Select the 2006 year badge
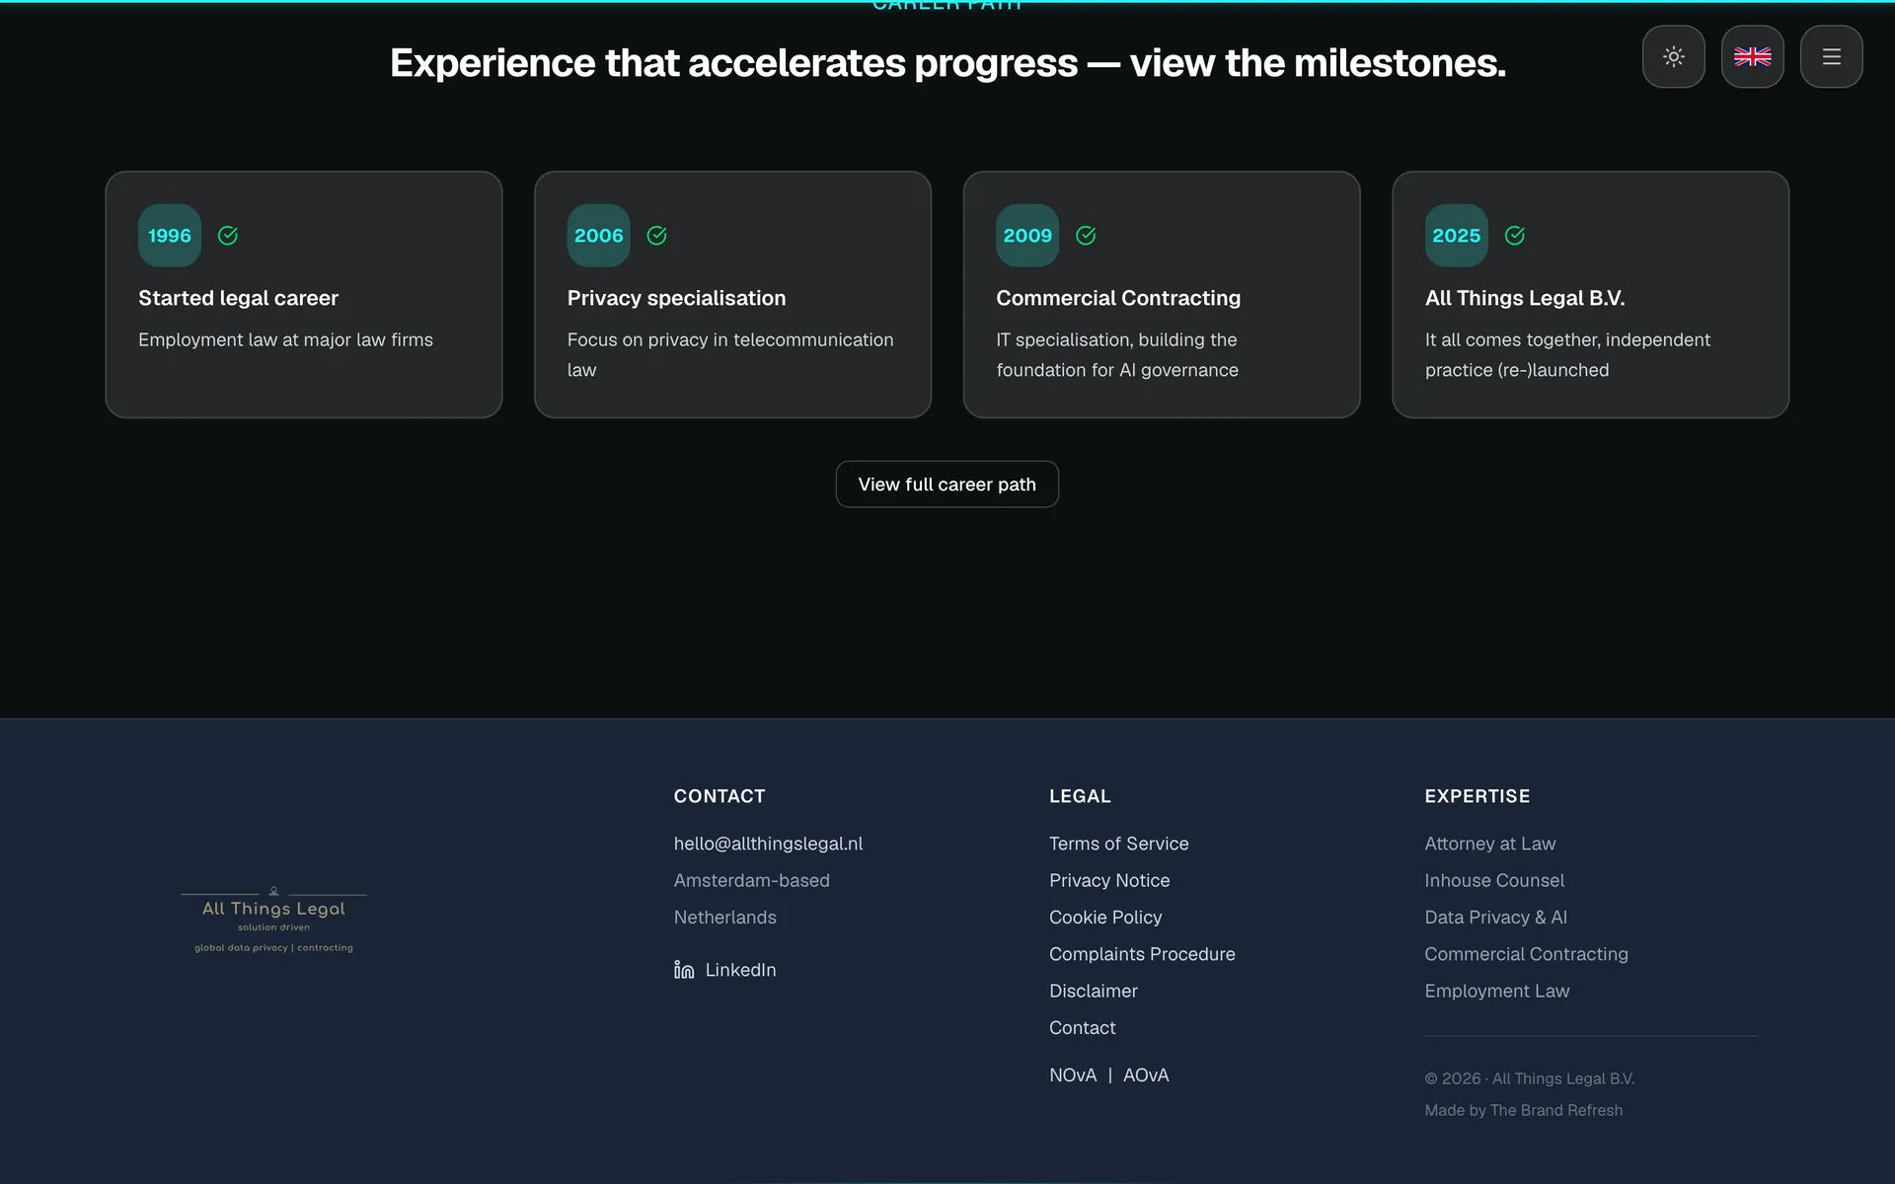This screenshot has height=1184, width=1895. (x=598, y=235)
